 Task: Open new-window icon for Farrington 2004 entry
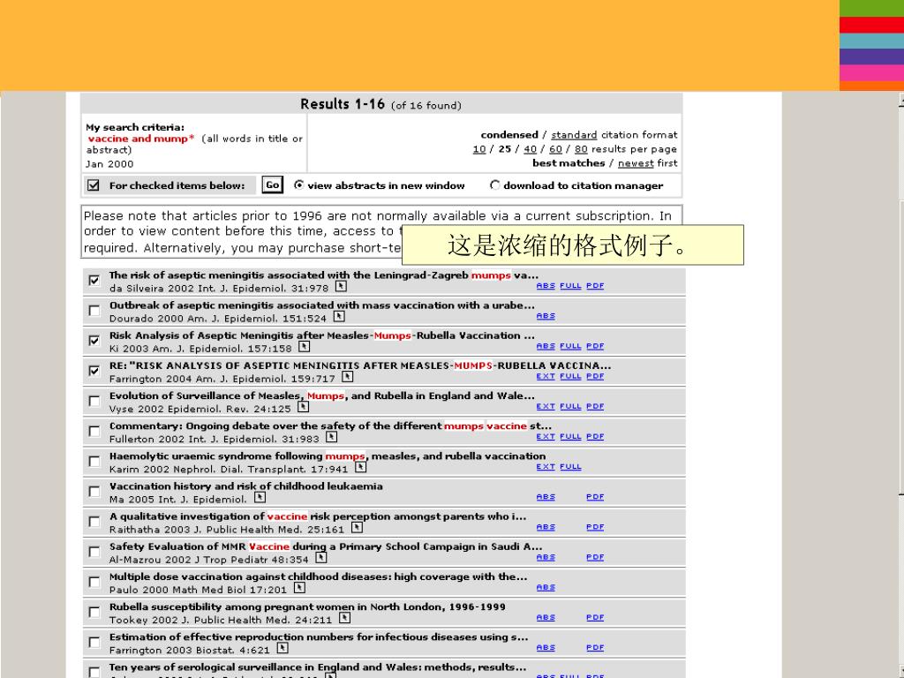coord(347,377)
